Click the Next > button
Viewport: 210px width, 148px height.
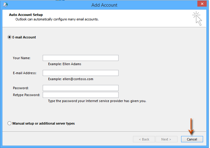click(166, 139)
